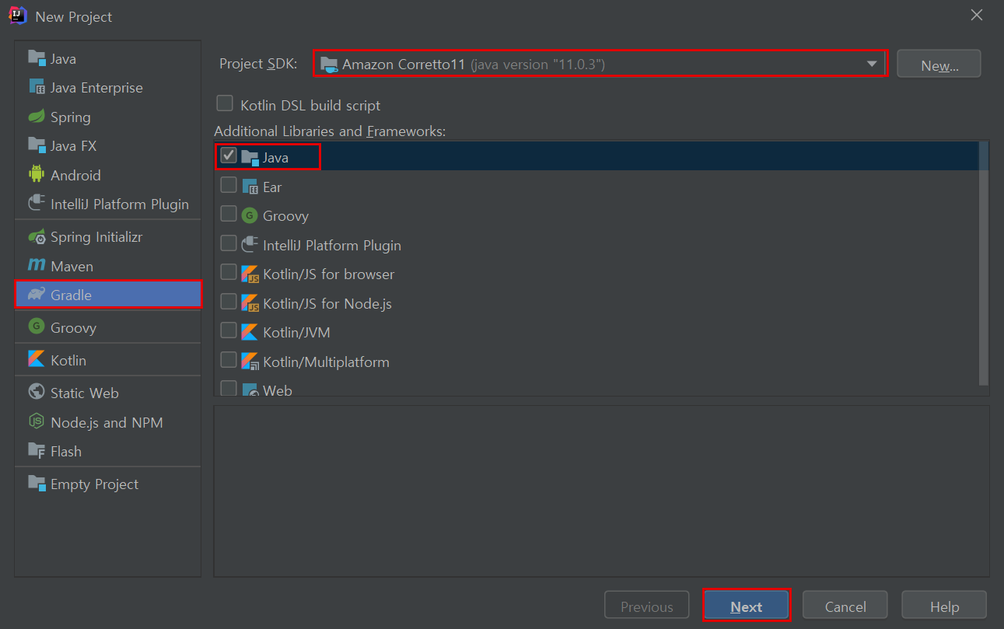Click the Spring leaf icon
Image resolution: width=1004 pixels, height=629 pixels.
coord(37,117)
